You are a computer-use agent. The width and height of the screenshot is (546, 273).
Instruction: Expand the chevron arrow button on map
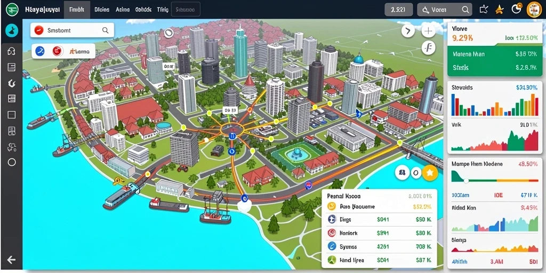pos(408,31)
